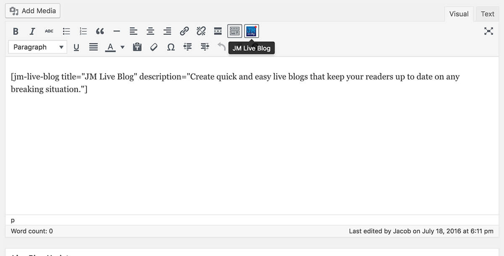Screen dimensions: 504x256
Task: Apply italic formatting
Action: pos(32,31)
